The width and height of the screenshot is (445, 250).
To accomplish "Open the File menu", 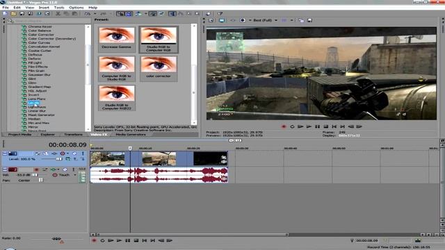I will coord(6,8).
